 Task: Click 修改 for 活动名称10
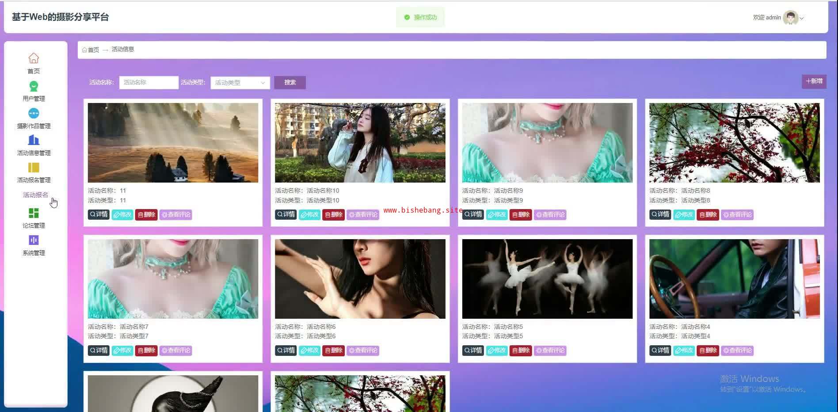309,215
